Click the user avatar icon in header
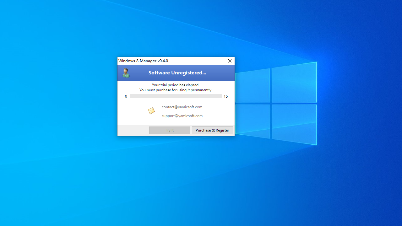 point(126,73)
